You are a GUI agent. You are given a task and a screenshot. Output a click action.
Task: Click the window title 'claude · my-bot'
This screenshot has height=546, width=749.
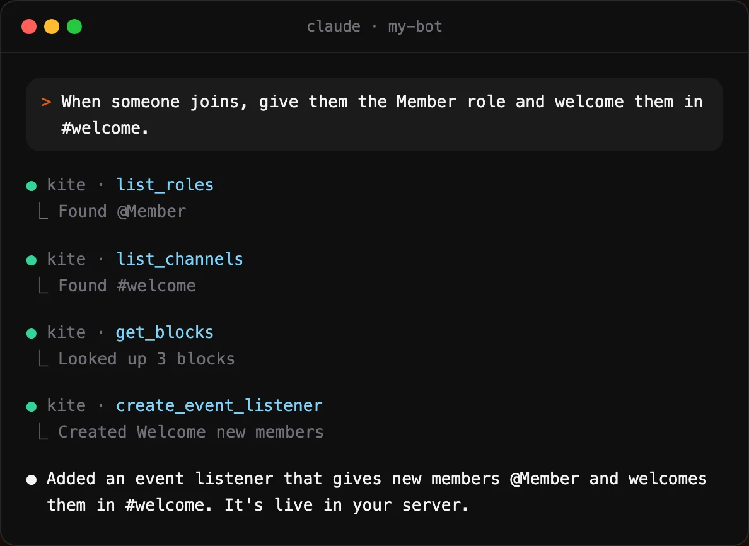pyautogui.click(x=374, y=26)
